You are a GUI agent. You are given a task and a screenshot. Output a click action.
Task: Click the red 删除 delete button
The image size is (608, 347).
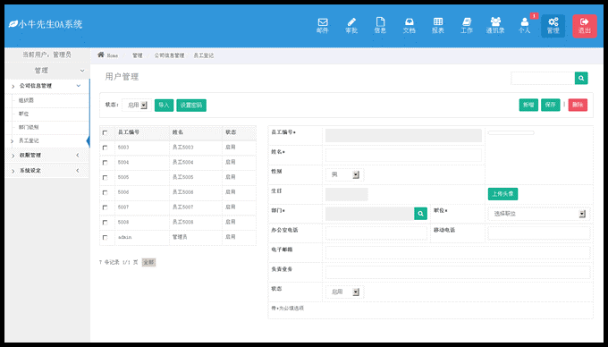[x=578, y=105]
